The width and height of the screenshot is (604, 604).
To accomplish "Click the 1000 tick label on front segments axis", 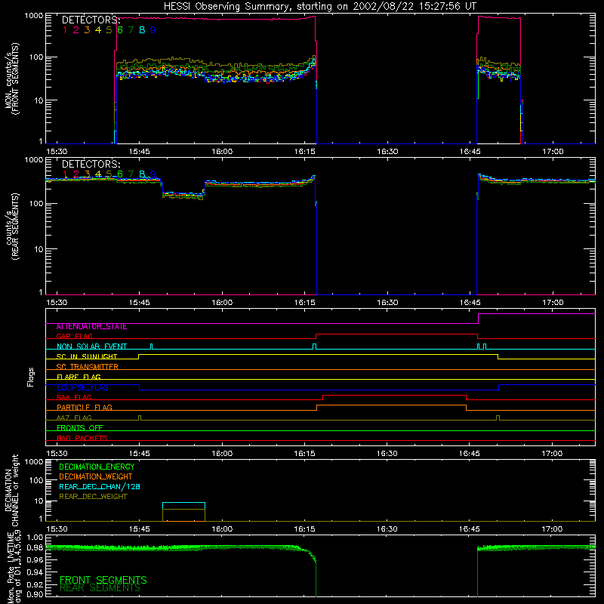I will click(34, 16).
